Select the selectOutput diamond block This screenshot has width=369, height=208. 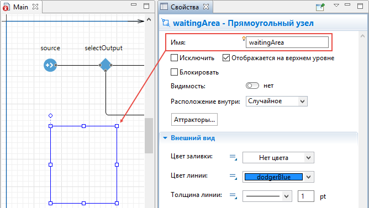click(106, 65)
